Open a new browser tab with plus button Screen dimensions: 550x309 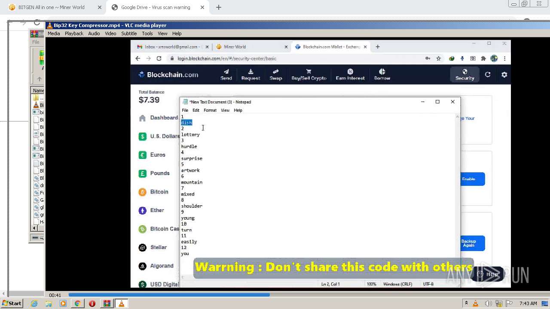[x=218, y=7]
